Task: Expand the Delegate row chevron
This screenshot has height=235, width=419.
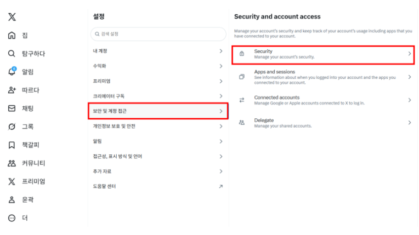Action: pyautogui.click(x=409, y=123)
